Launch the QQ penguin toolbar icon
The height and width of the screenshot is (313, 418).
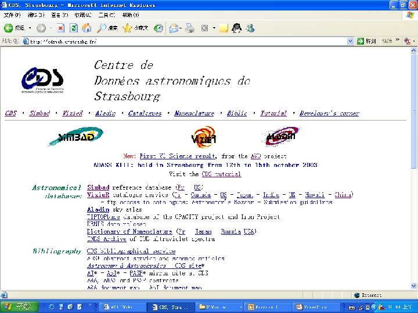[237, 28]
